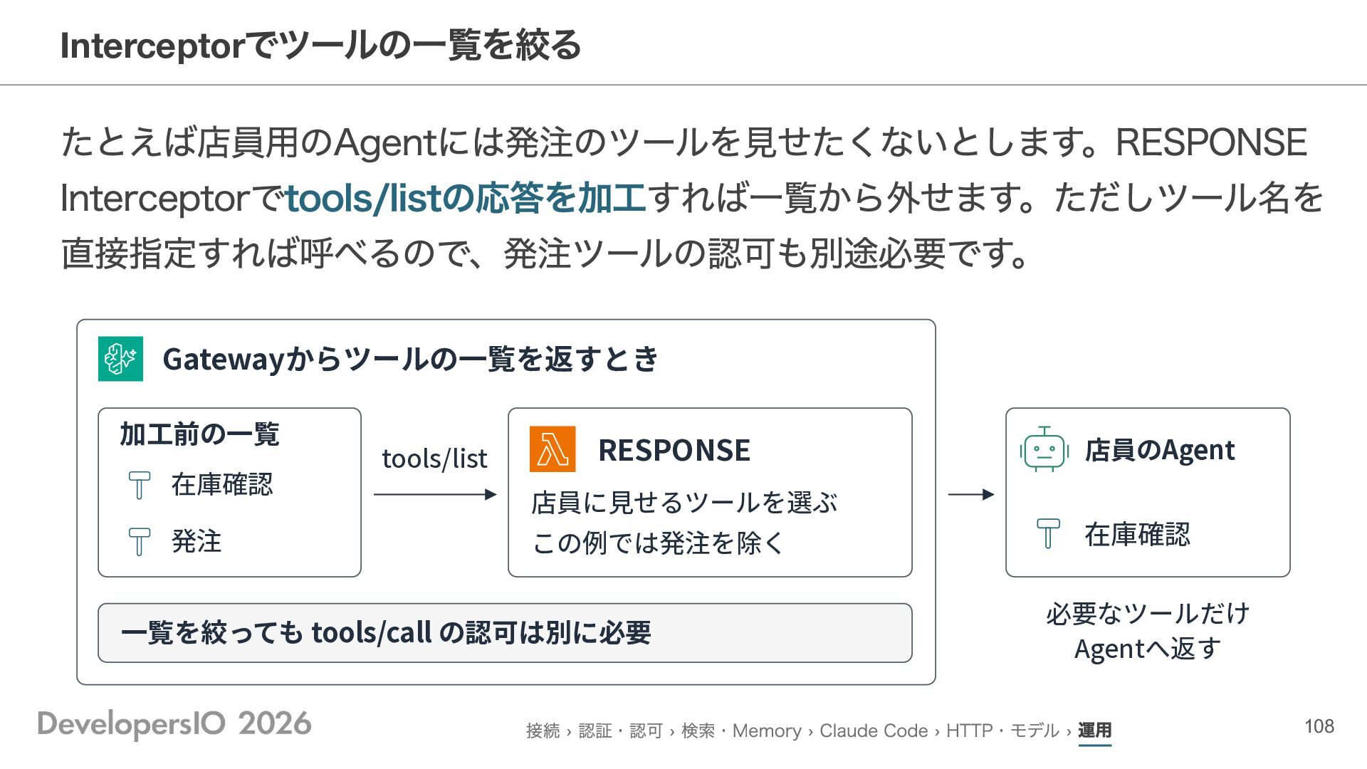Click the highlighted tools/listの応答を加工 text
The image size is (1367, 769).
click(x=466, y=198)
